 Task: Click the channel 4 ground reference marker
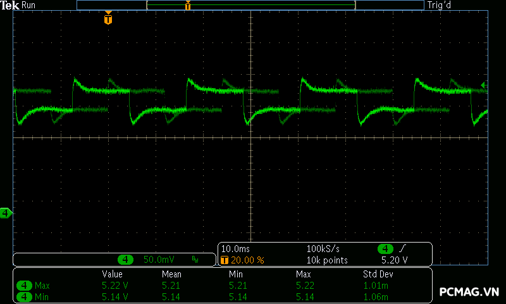[x=6, y=213]
